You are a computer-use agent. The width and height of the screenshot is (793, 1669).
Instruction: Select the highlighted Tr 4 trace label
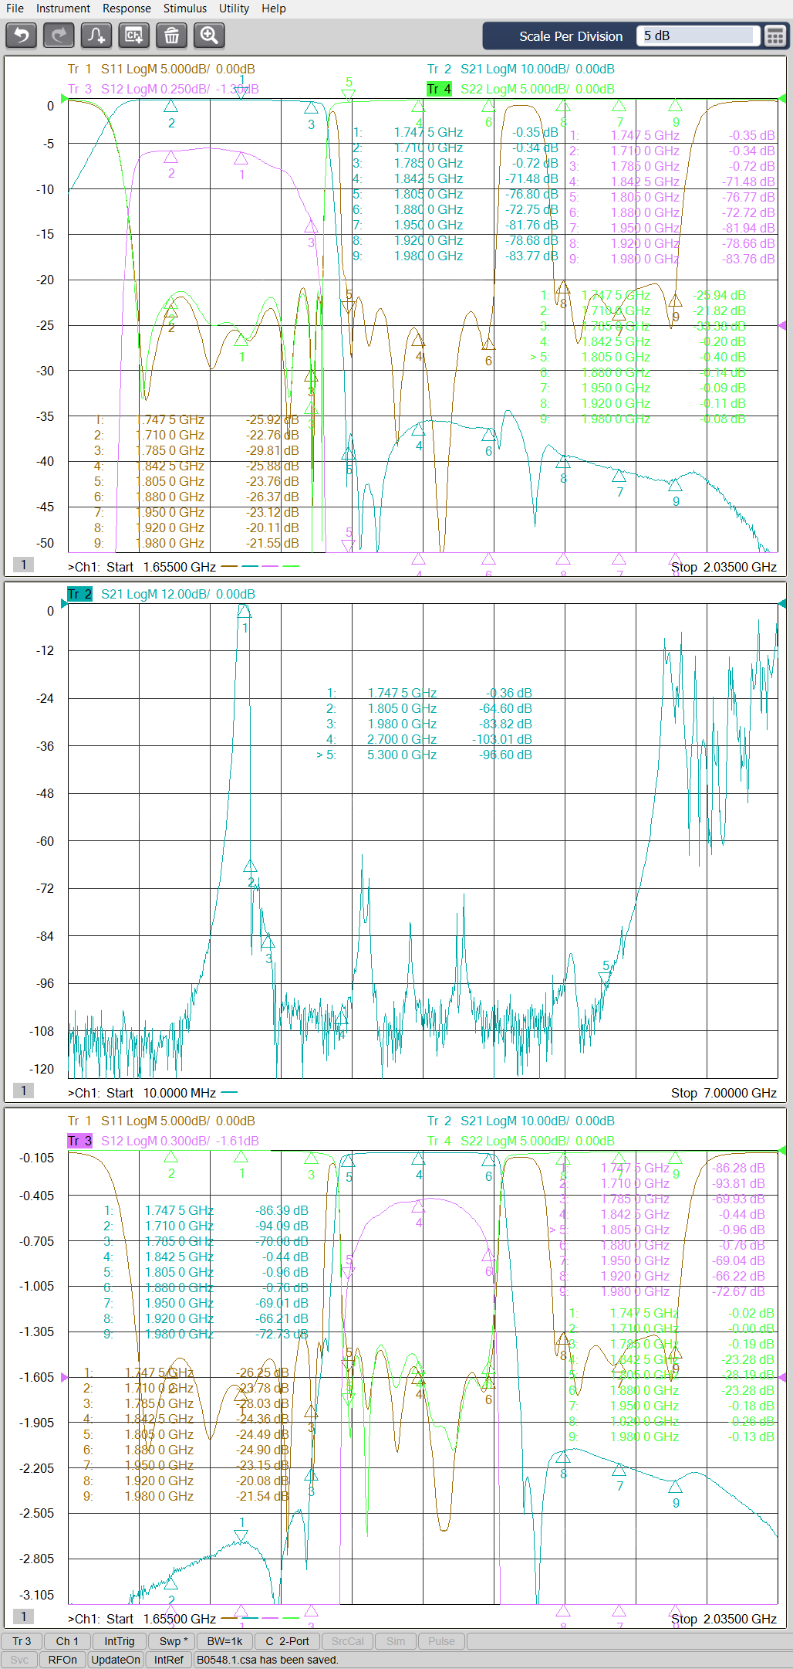pos(439,89)
